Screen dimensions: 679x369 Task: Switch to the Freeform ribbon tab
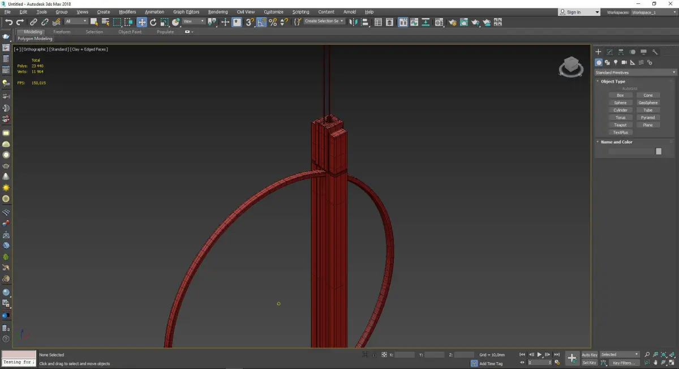pyautogui.click(x=62, y=32)
